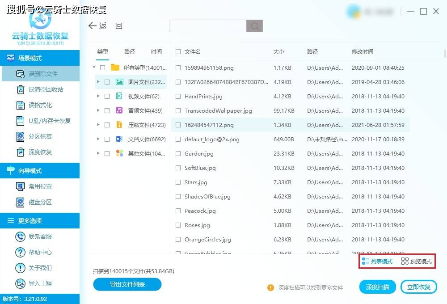Open the 磁盘分区 disk partition icon
This screenshot has width=447, height=304.
coord(21,202)
